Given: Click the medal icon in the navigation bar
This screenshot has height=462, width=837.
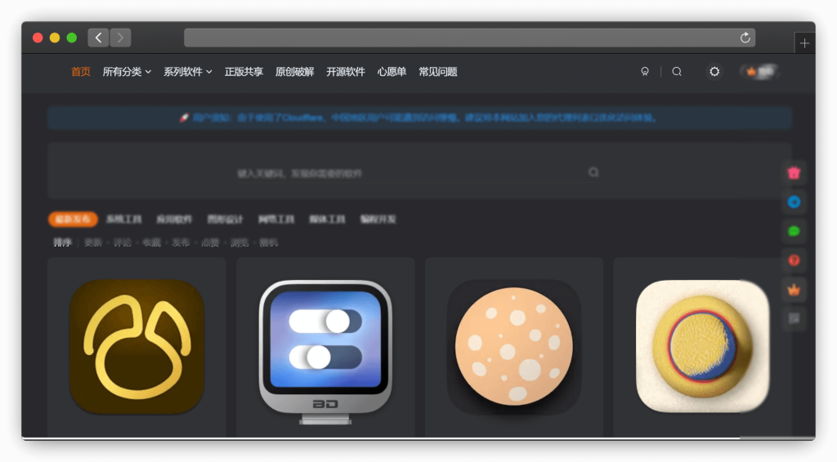Looking at the screenshot, I should click(x=645, y=72).
